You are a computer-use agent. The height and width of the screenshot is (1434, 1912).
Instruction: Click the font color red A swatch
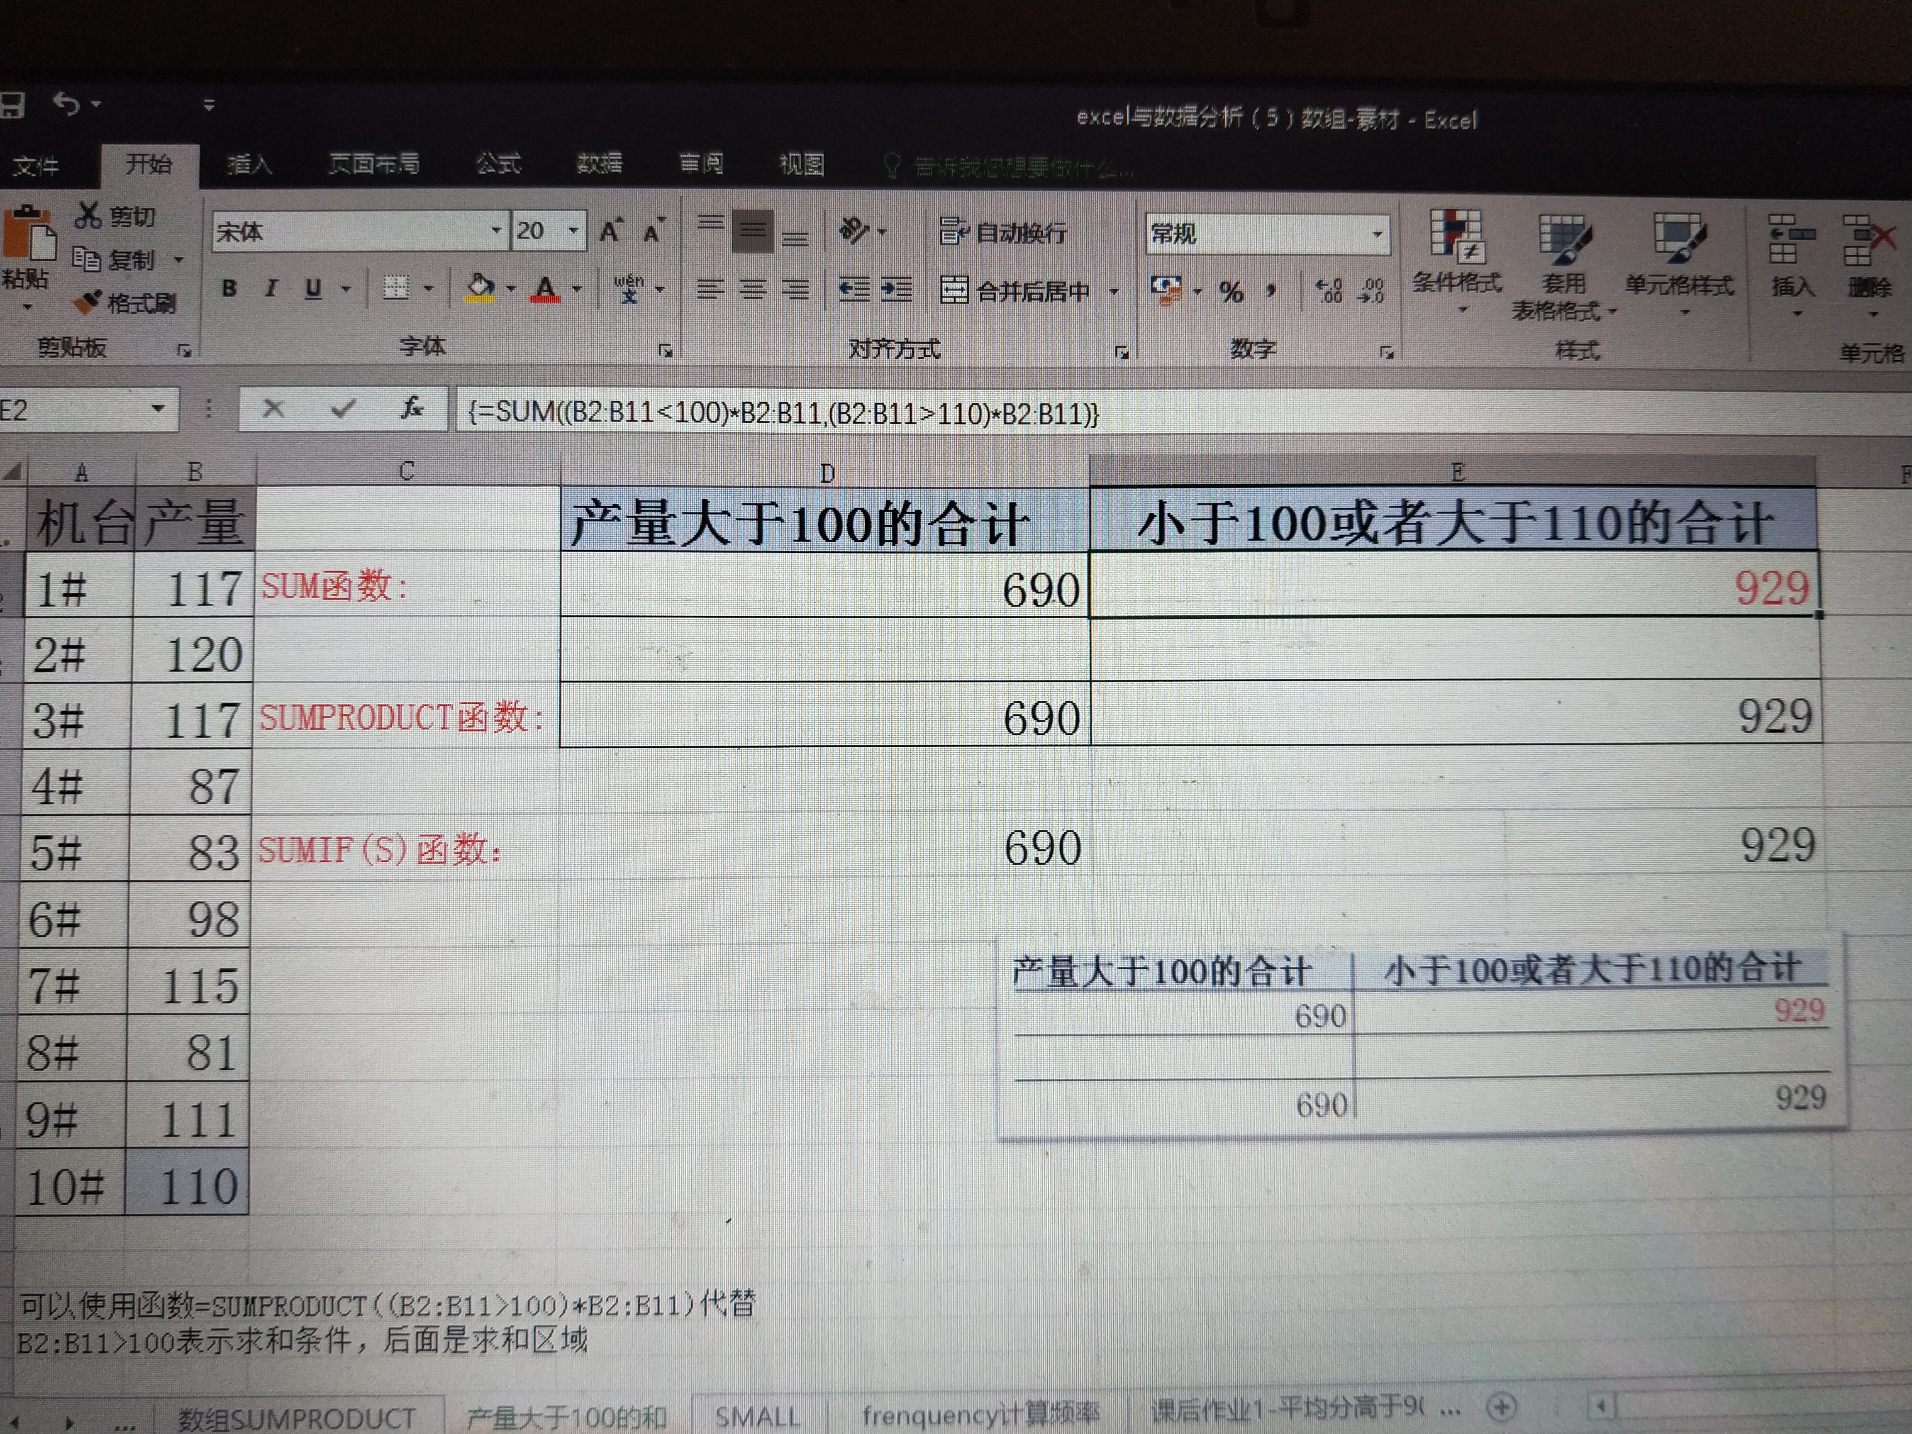point(544,289)
